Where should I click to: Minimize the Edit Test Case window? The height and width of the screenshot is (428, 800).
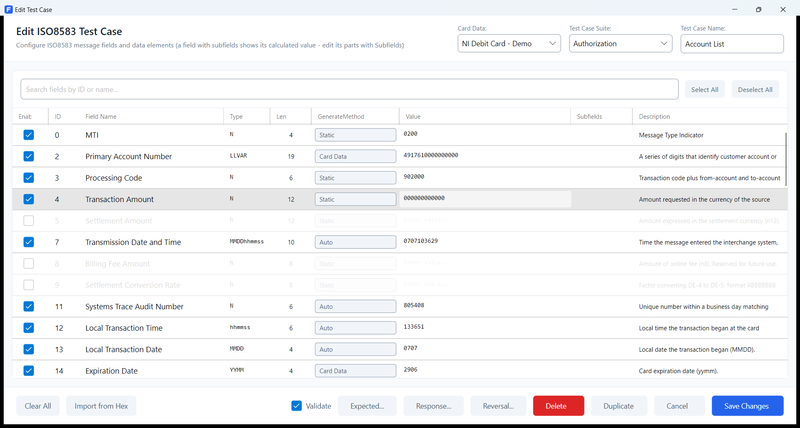point(735,9)
